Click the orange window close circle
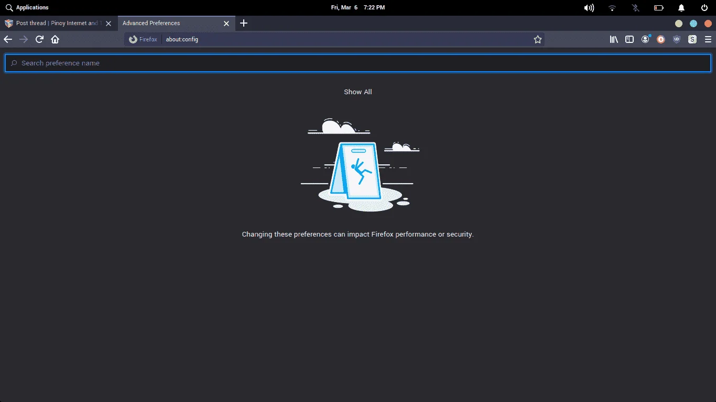The height and width of the screenshot is (402, 716). click(708, 24)
